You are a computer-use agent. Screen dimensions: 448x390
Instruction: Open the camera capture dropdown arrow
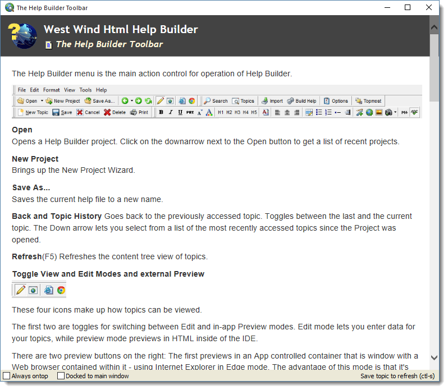395,112
